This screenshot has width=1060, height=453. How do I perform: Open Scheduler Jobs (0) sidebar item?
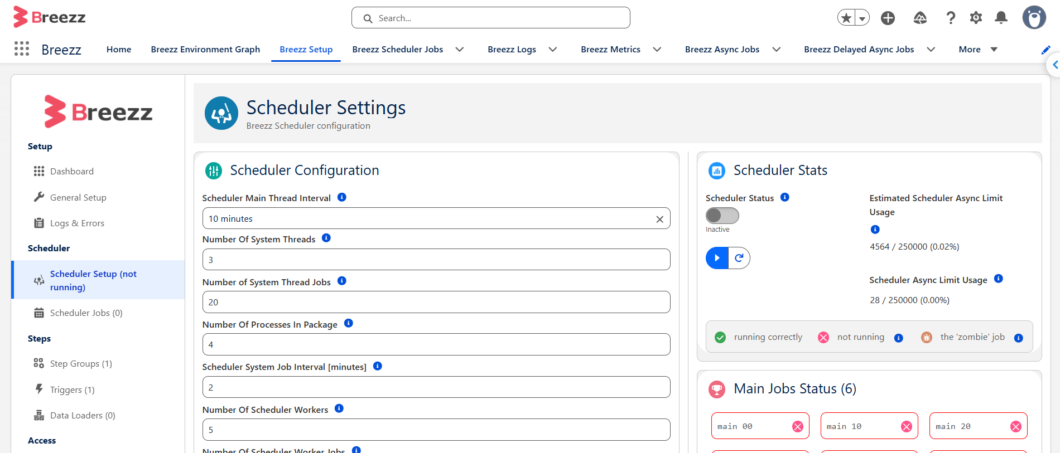98,313
